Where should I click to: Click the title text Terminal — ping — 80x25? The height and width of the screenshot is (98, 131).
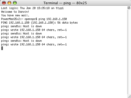point(65,3)
